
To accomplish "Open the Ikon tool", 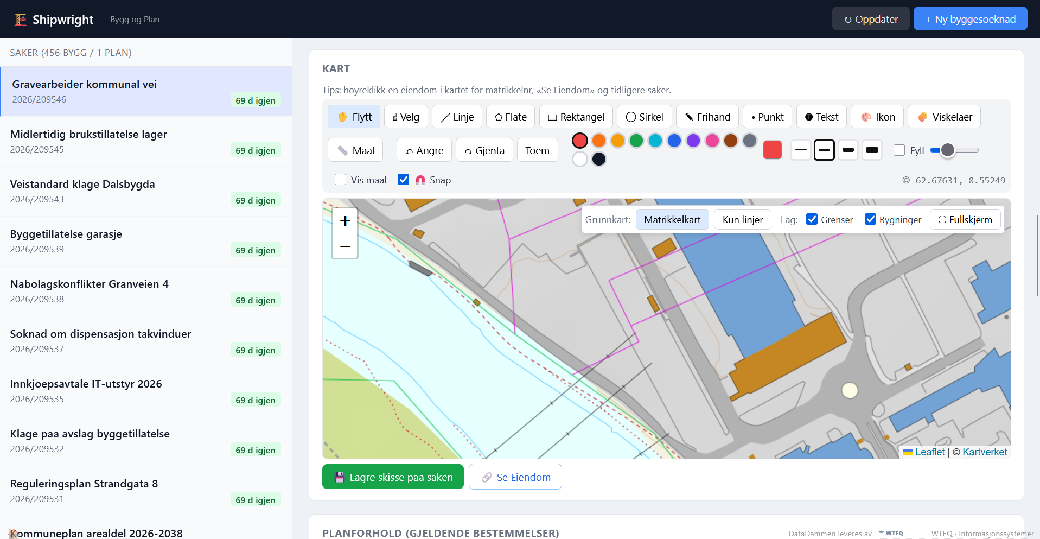I will click(877, 117).
